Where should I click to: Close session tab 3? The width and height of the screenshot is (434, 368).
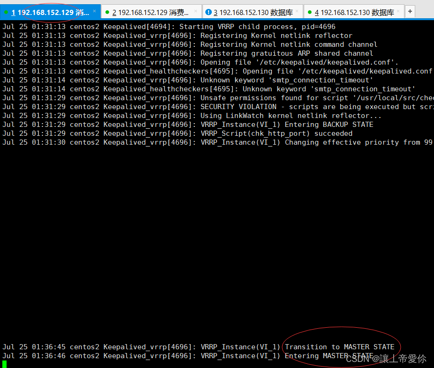tap(297, 11)
